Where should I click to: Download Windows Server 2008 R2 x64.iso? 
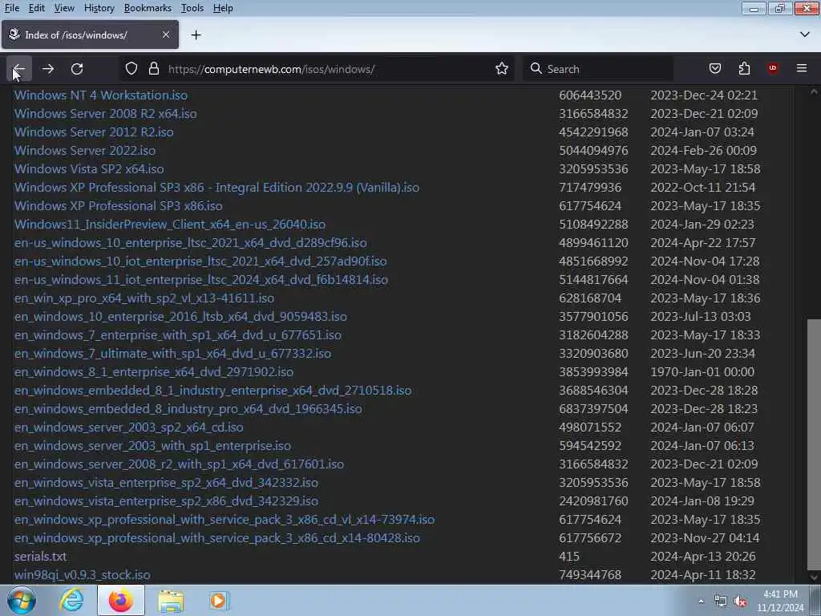coord(105,114)
